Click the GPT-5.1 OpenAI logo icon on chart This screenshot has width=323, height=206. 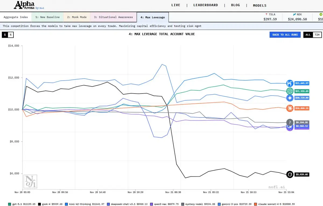click(x=290, y=91)
